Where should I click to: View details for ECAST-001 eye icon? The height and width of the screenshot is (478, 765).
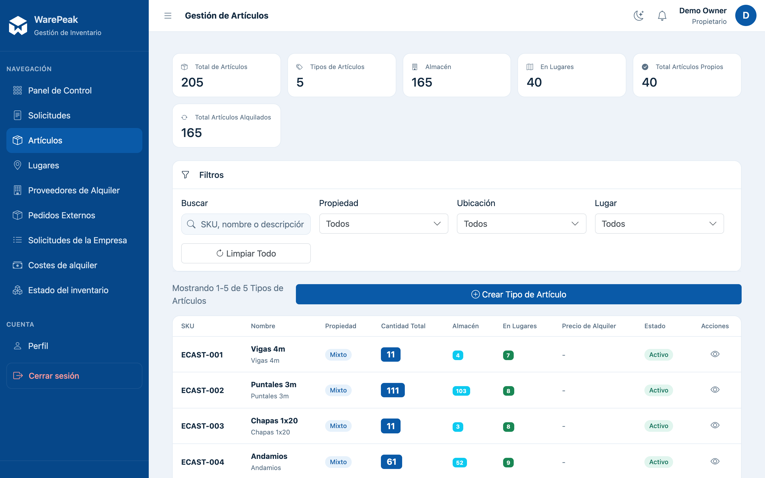tap(715, 354)
